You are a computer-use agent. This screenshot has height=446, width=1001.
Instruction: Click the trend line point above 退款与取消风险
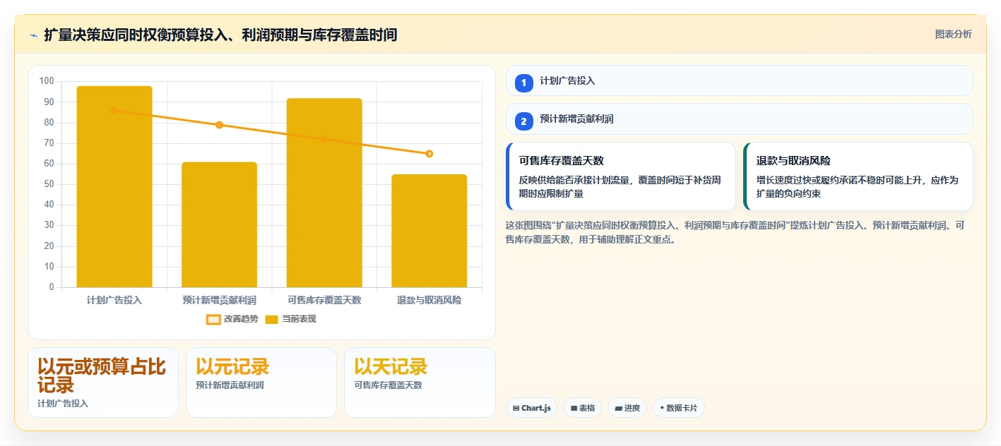[430, 154]
